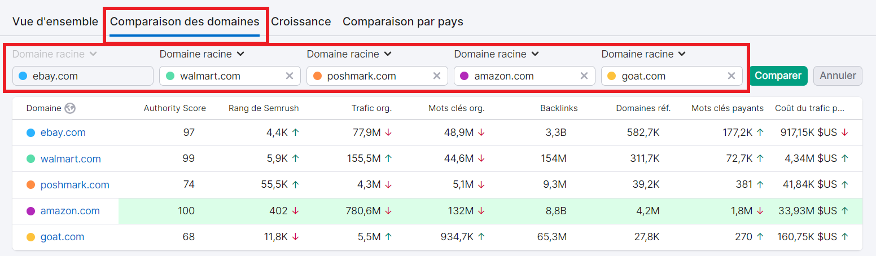Delete amazon.com using the X icon

584,76
